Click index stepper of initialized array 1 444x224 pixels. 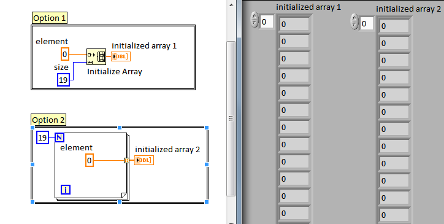coord(255,20)
